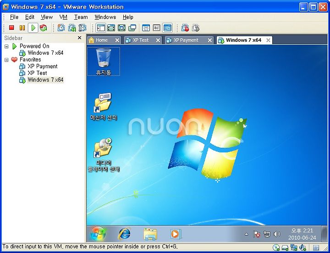Toggle the Console view toolbar icon

168,28
